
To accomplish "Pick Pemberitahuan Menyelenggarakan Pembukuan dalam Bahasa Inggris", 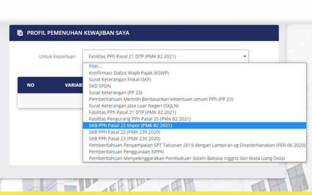I will (195, 158).
